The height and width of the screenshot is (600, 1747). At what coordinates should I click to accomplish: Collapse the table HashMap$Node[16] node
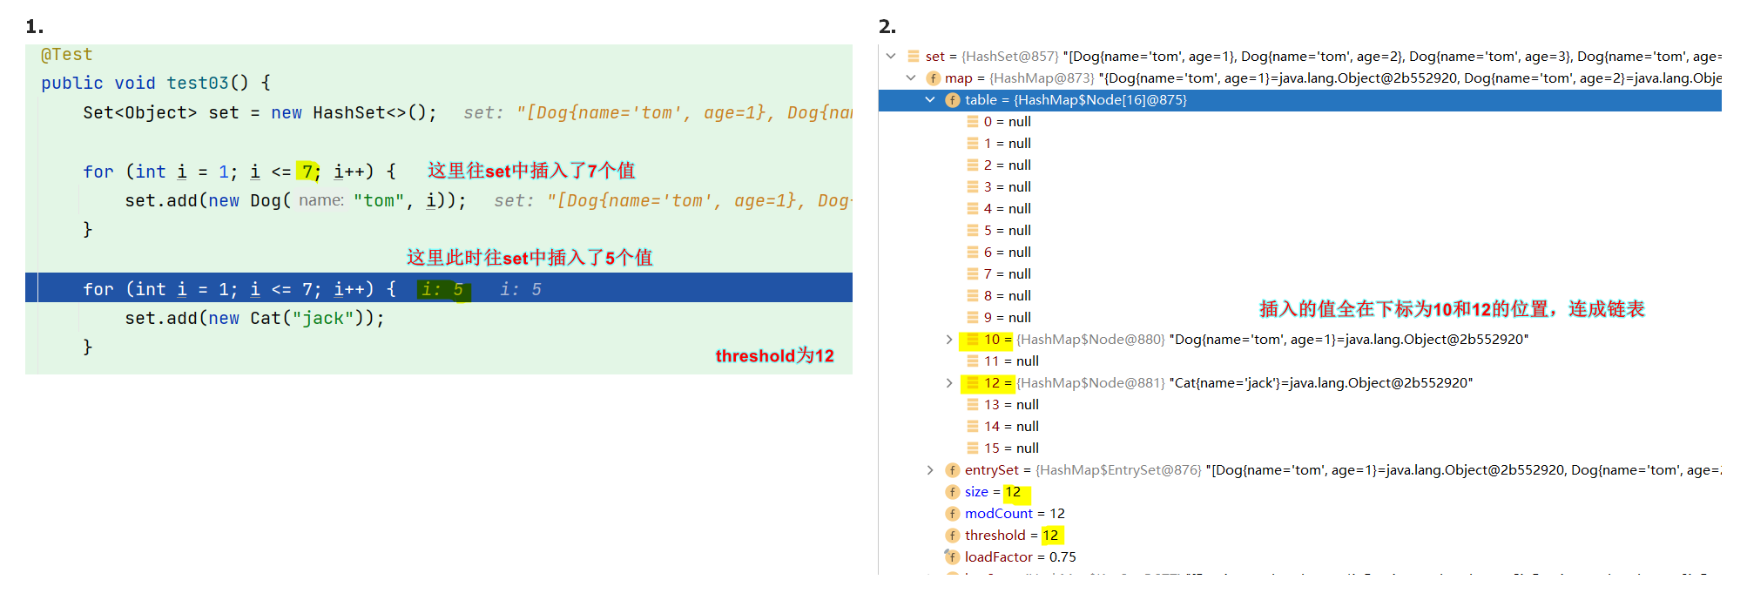(930, 99)
